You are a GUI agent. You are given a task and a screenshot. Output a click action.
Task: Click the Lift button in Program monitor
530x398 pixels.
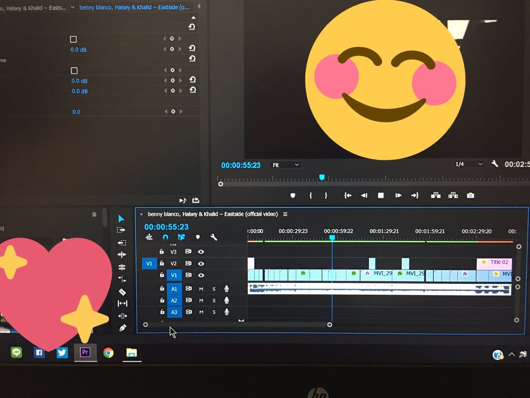tap(435, 195)
